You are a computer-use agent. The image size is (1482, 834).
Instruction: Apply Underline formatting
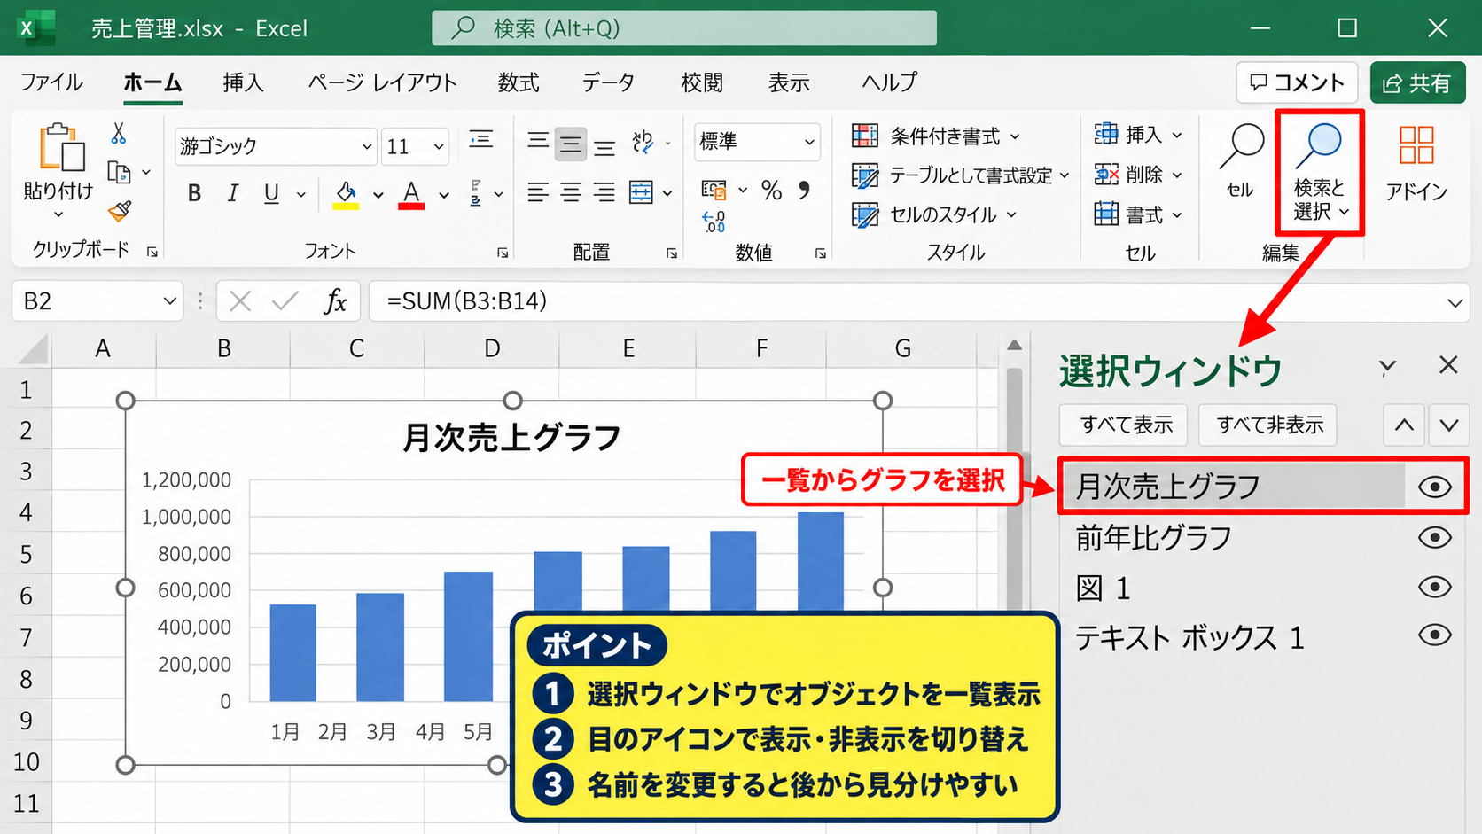click(272, 193)
